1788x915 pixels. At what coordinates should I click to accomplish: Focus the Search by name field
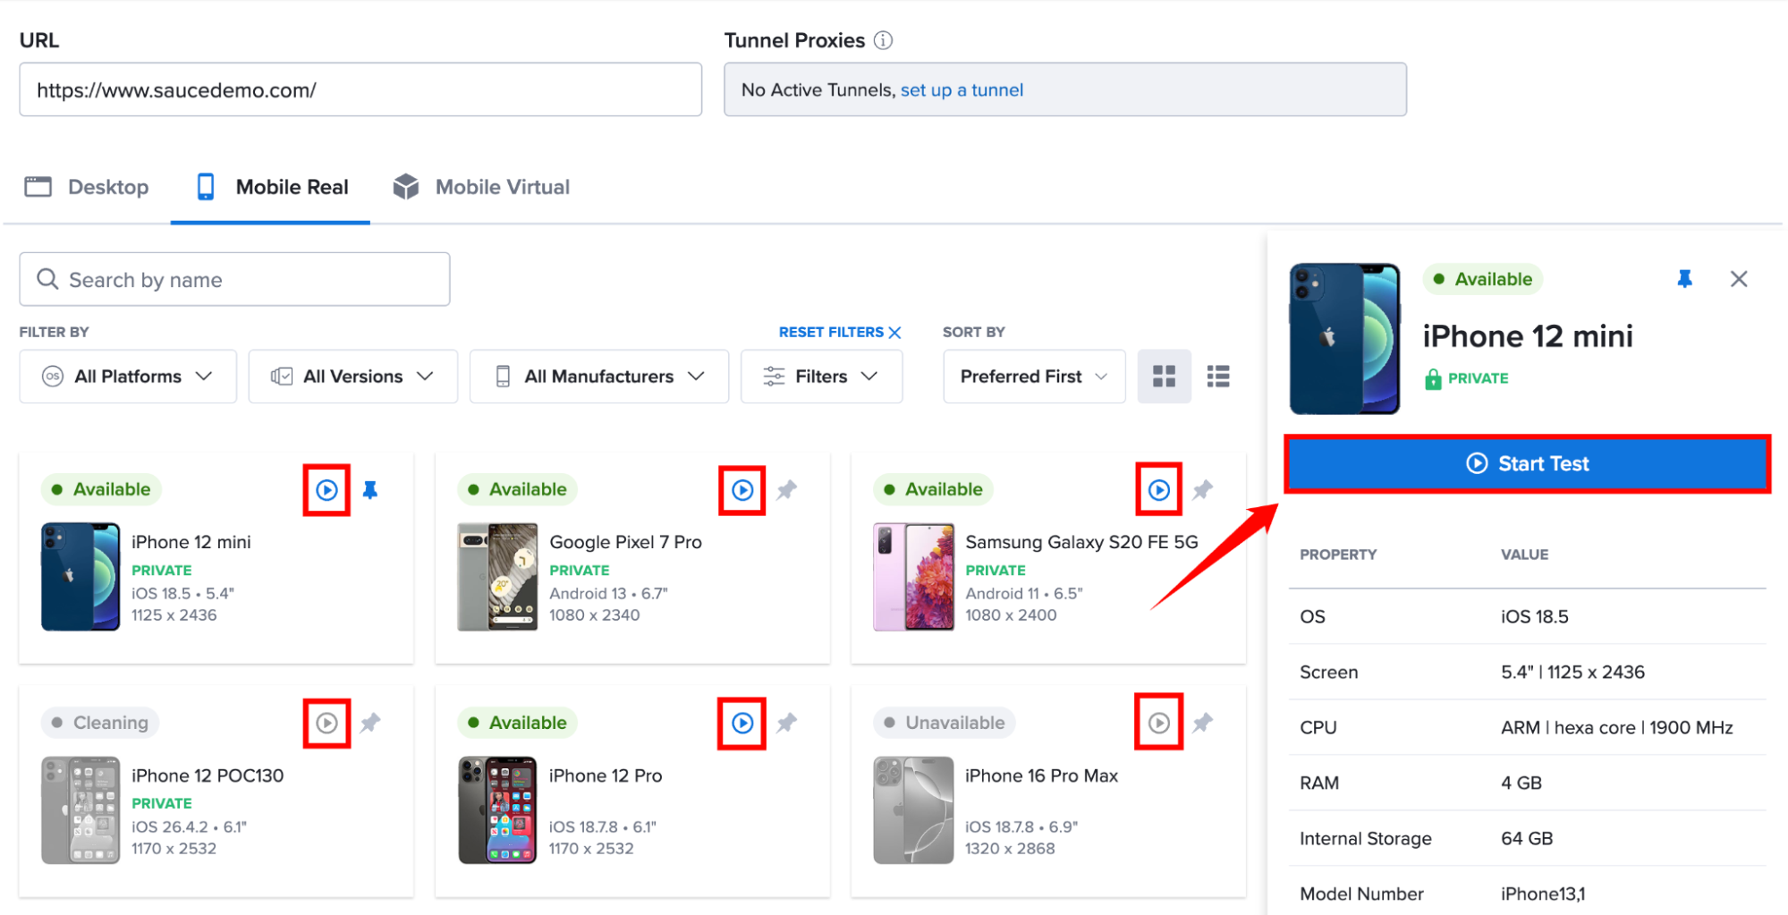[234, 279]
